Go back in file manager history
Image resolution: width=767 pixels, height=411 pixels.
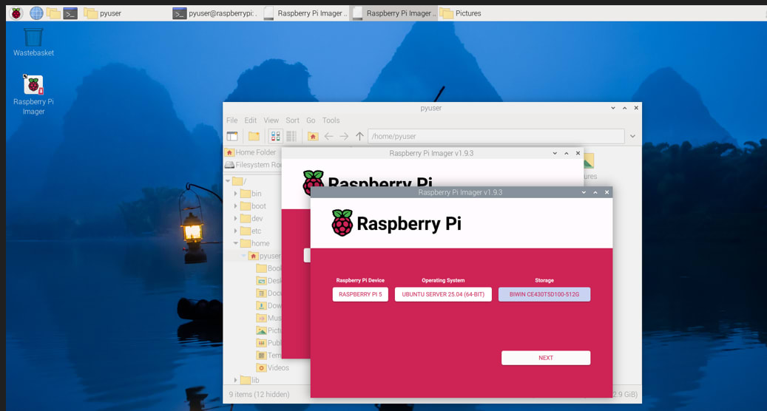[x=328, y=136]
